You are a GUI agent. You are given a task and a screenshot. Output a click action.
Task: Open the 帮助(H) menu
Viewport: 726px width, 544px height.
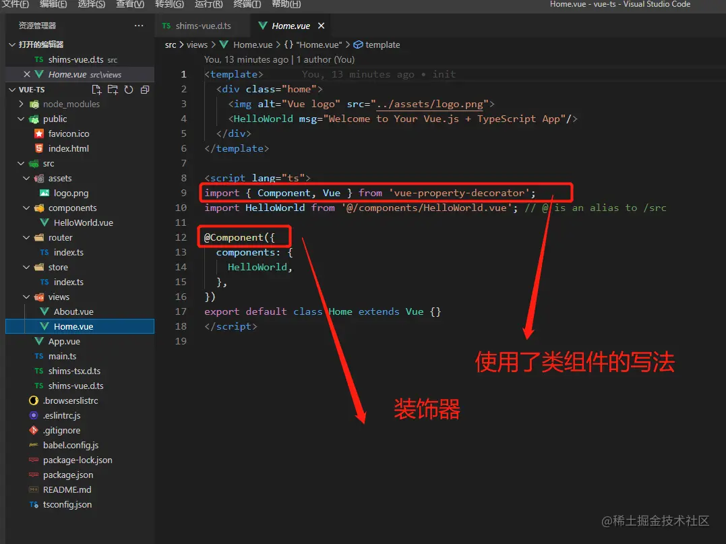pos(286,4)
